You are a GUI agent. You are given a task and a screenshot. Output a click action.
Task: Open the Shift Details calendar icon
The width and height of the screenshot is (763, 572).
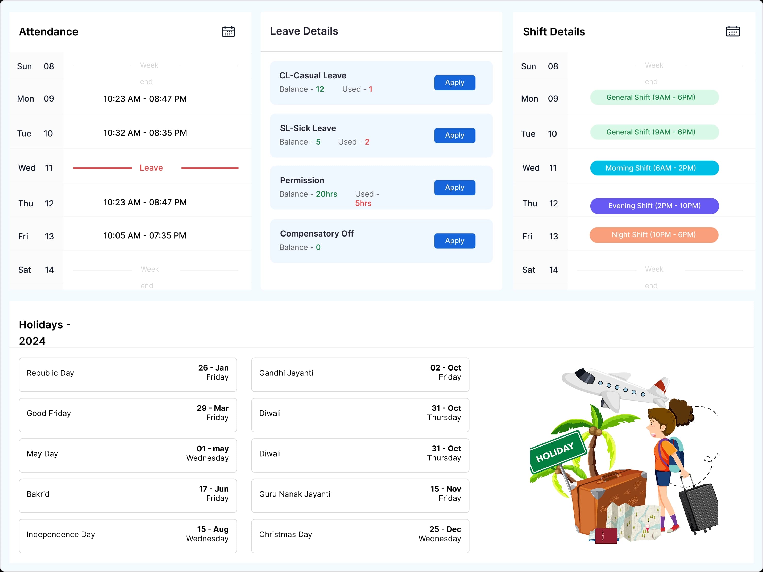click(x=733, y=31)
